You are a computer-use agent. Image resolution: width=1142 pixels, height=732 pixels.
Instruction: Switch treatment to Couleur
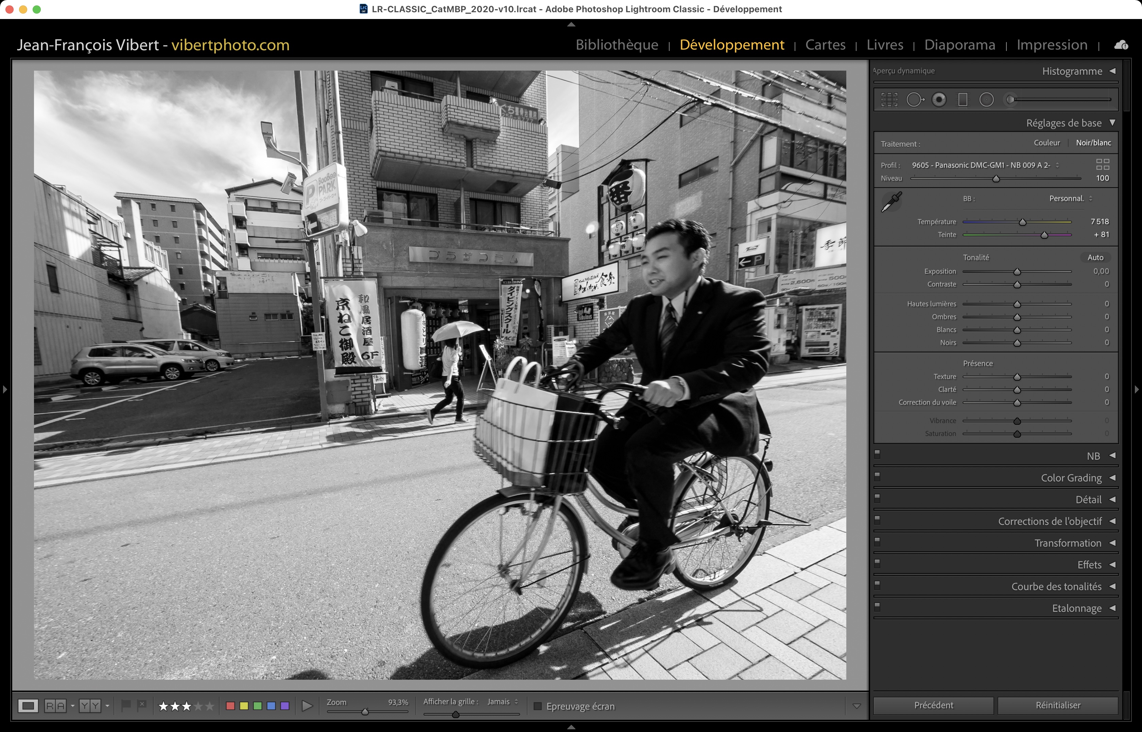[1046, 143]
